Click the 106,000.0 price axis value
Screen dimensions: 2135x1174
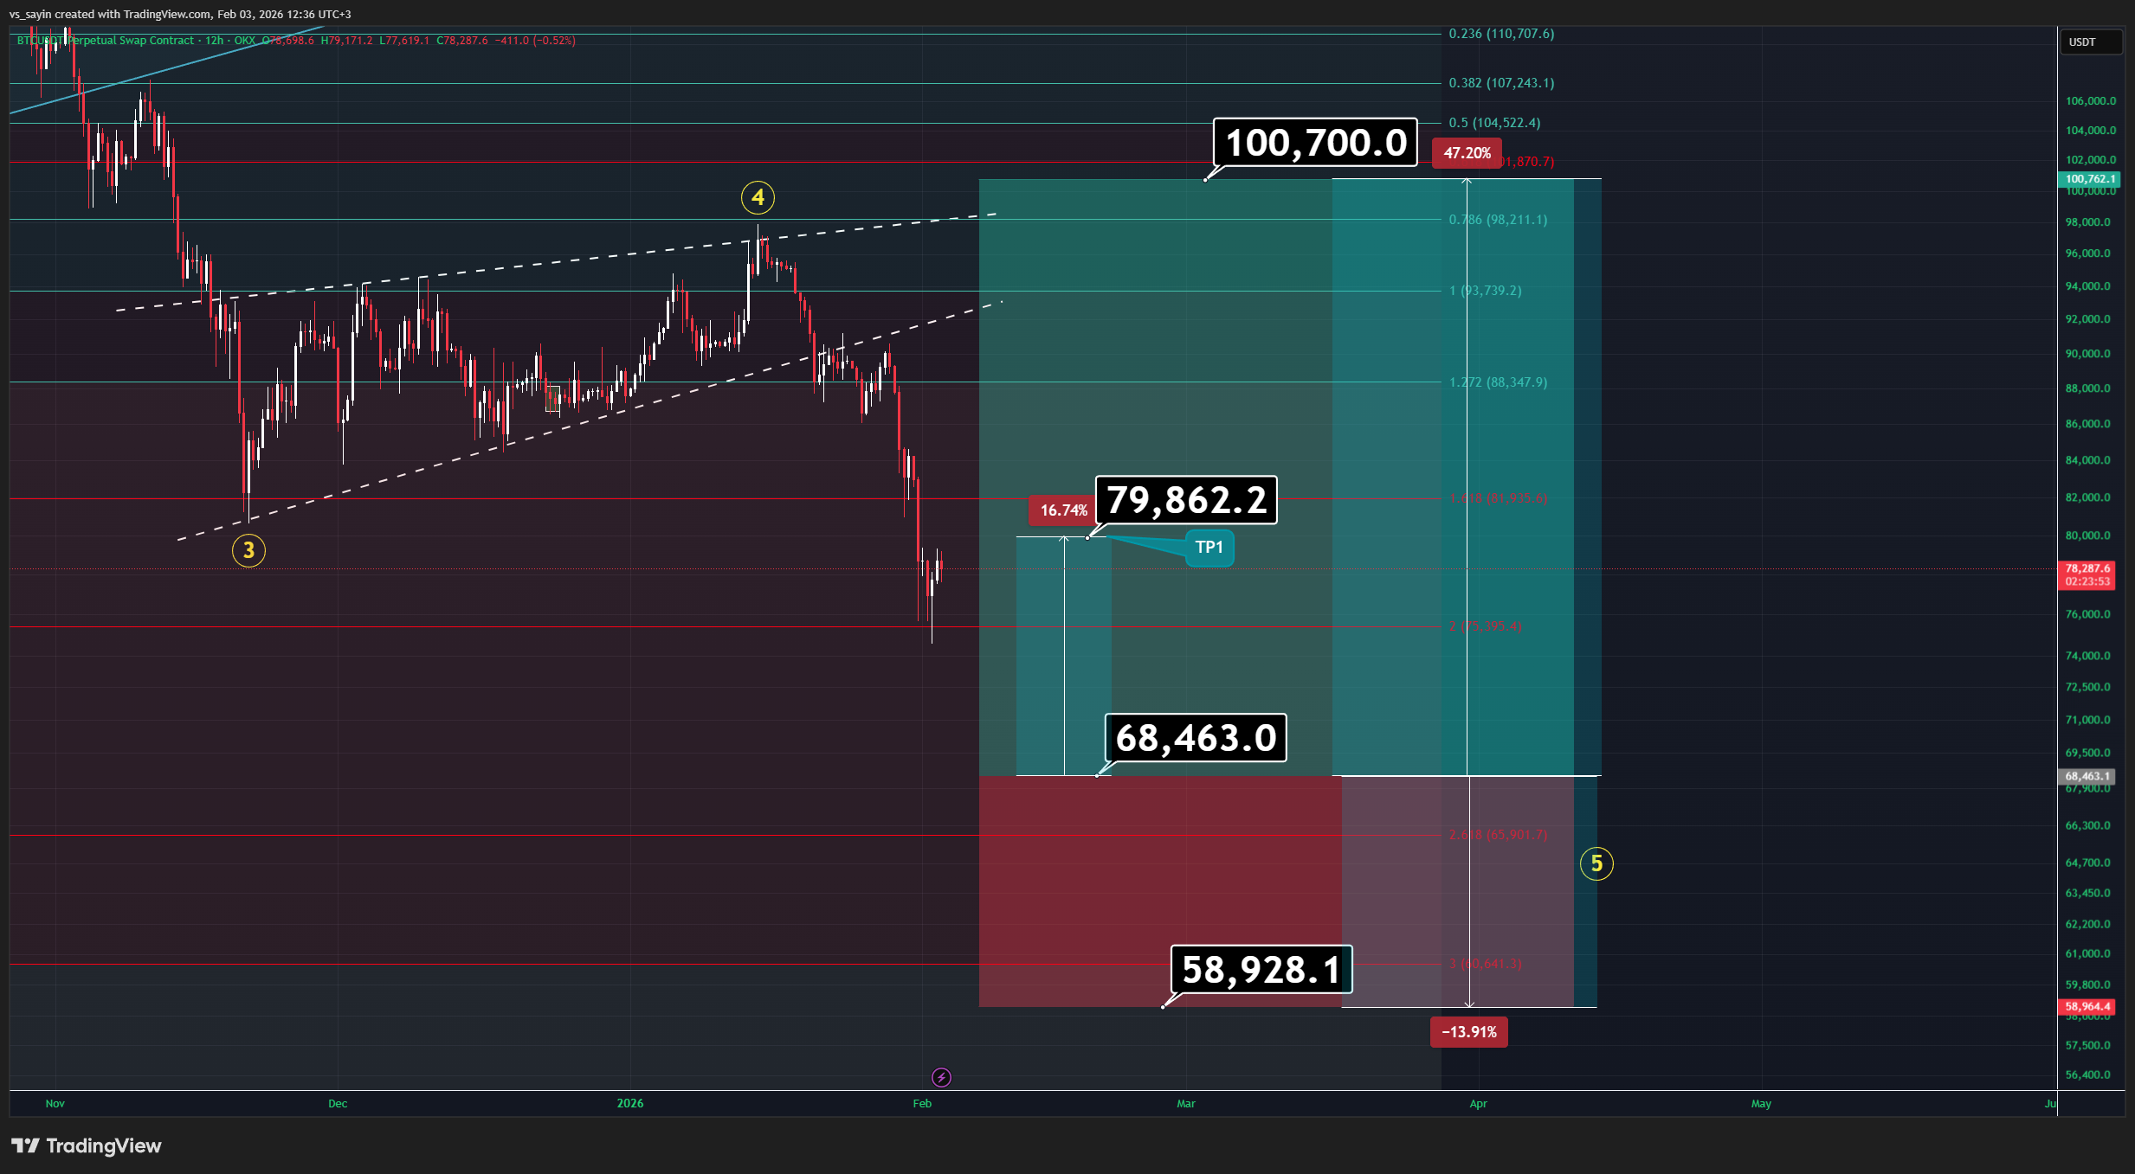[x=2090, y=101]
